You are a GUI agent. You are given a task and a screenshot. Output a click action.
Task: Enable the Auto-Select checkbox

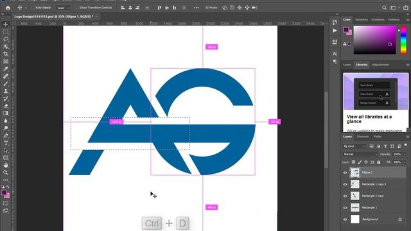(x=33, y=8)
